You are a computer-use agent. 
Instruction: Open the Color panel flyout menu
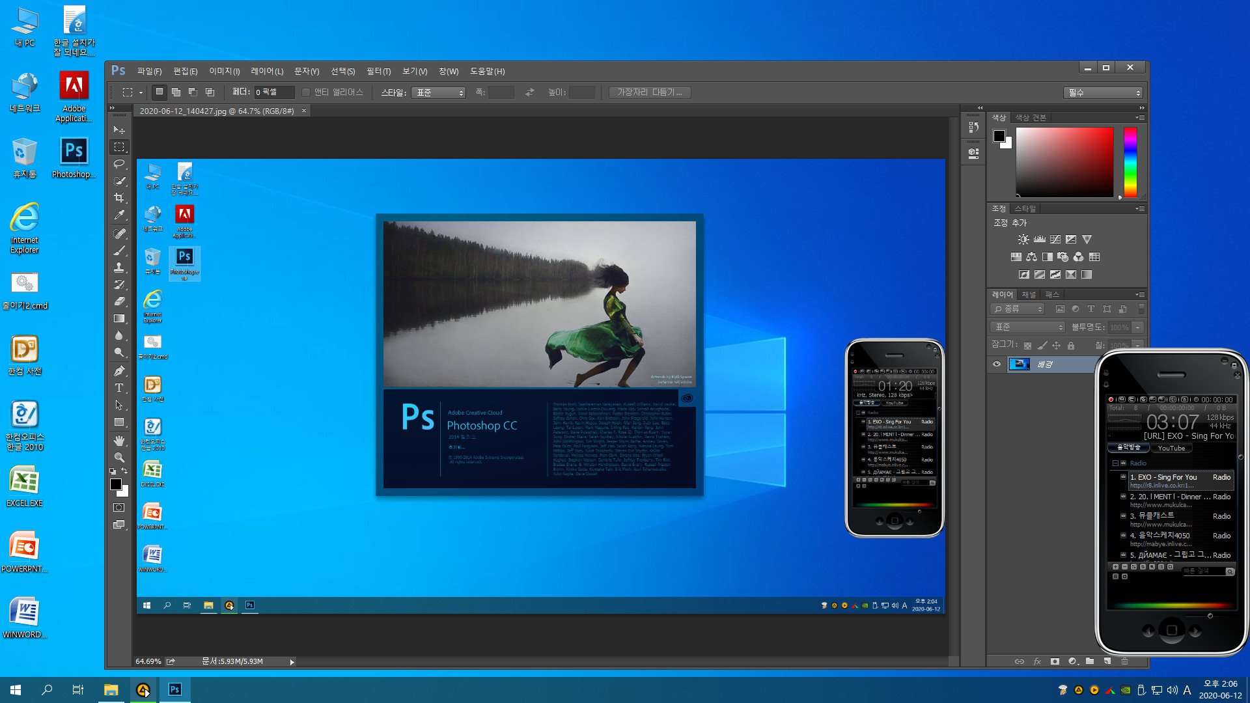(x=1140, y=118)
